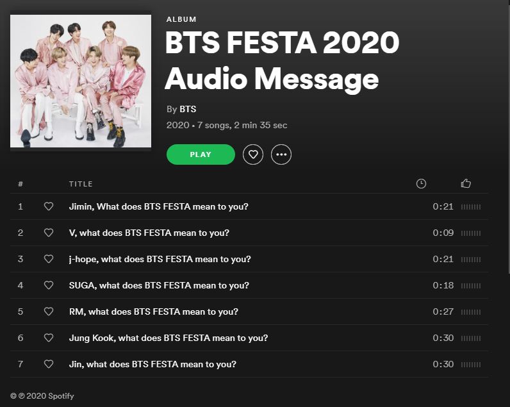
Task: Open the album's three-dots more options menu
Action: point(281,154)
